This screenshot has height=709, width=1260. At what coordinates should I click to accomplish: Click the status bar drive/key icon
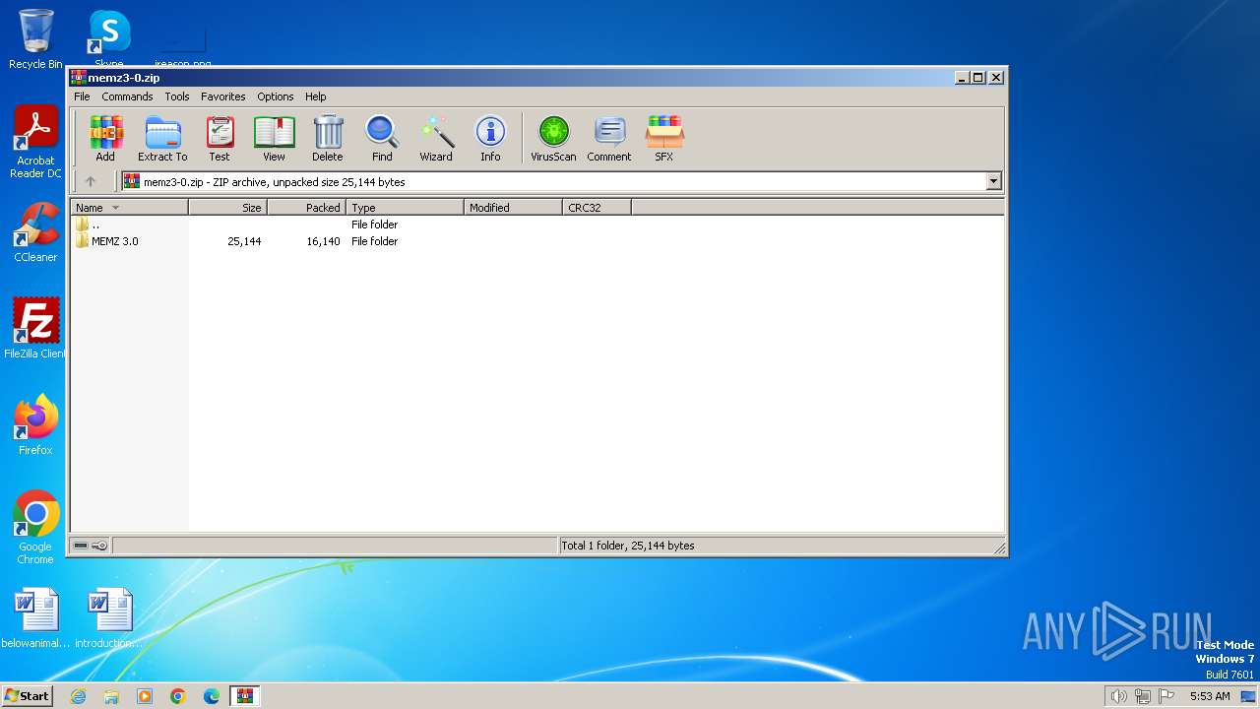tap(91, 546)
